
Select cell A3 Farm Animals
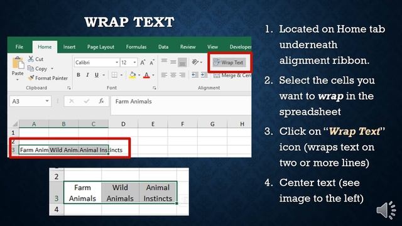coord(34,150)
